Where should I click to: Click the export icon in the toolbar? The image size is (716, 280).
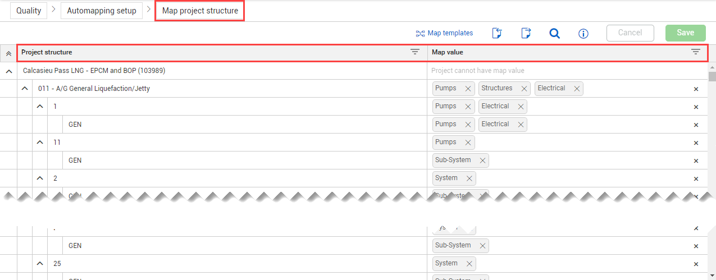[x=526, y=33]
